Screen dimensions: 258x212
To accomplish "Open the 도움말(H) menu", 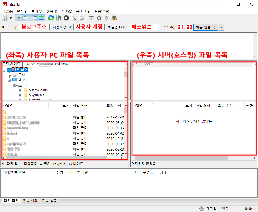I will tap(102, 11).
